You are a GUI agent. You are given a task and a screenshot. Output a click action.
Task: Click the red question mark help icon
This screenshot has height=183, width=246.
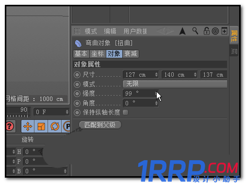(10, 126)
